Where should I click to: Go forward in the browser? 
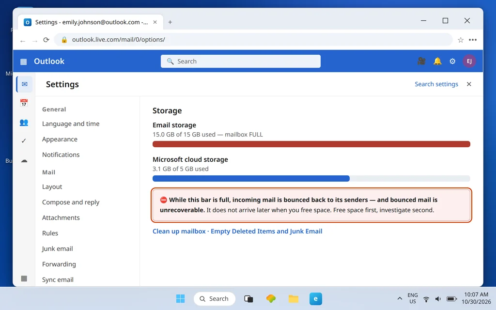pyautogui.click(x=35, y=40)
